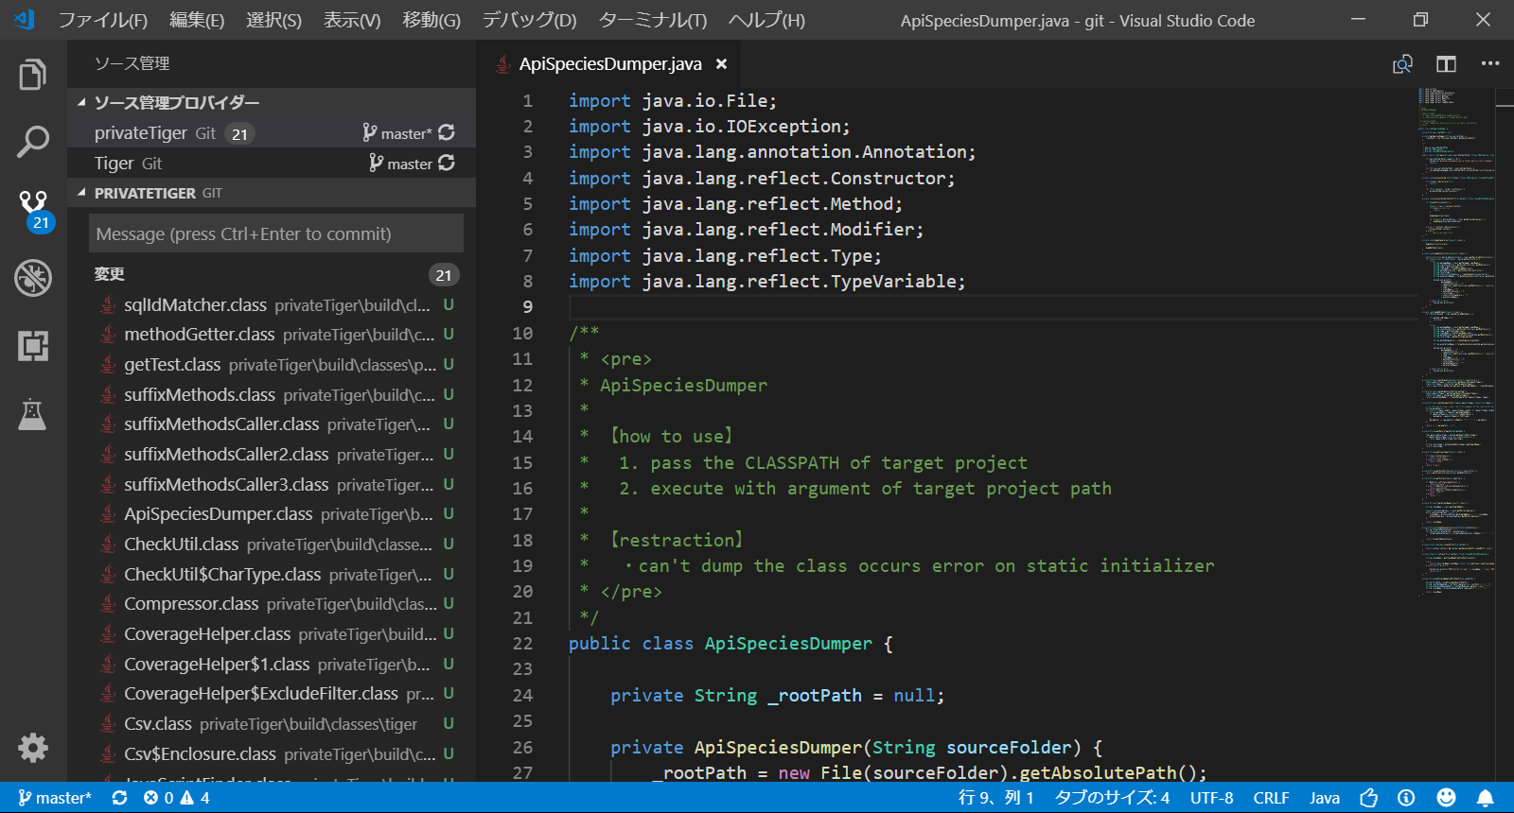Open the notifications bell icon
This screenshot has height=813, width=1514.
coord(1486,798)
